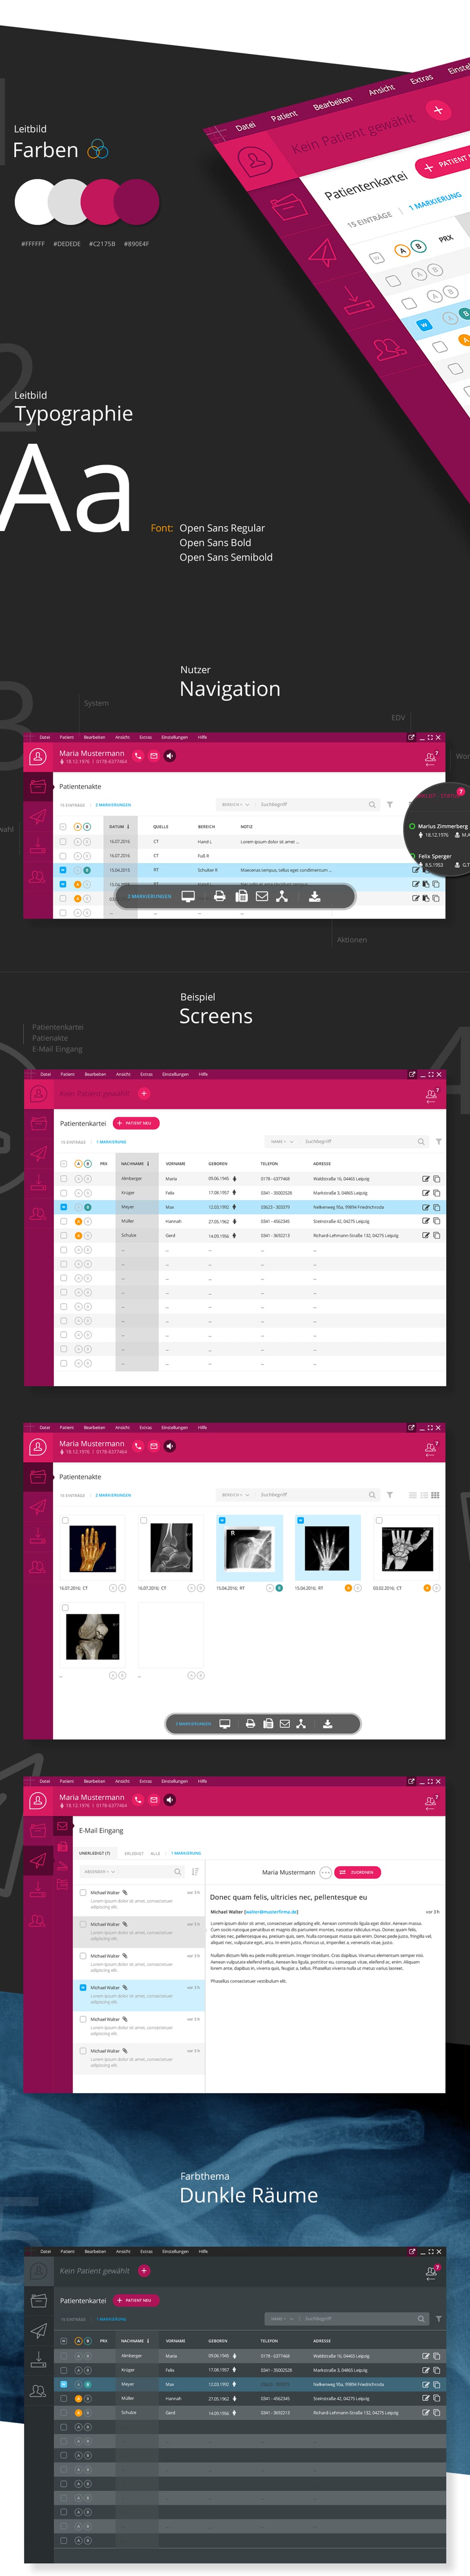
Task: Click the share icon in the Navigation window's action bar
Action: click(x=282, y=896)
